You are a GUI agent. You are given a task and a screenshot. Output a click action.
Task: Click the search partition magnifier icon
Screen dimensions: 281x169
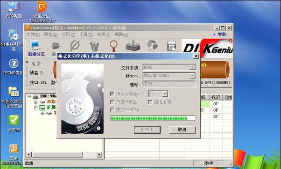113,46
